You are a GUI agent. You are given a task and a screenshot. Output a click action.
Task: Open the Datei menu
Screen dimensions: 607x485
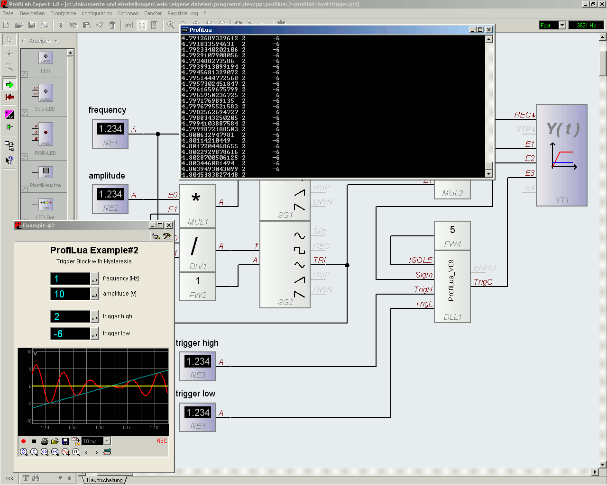(x=9, y=13)
